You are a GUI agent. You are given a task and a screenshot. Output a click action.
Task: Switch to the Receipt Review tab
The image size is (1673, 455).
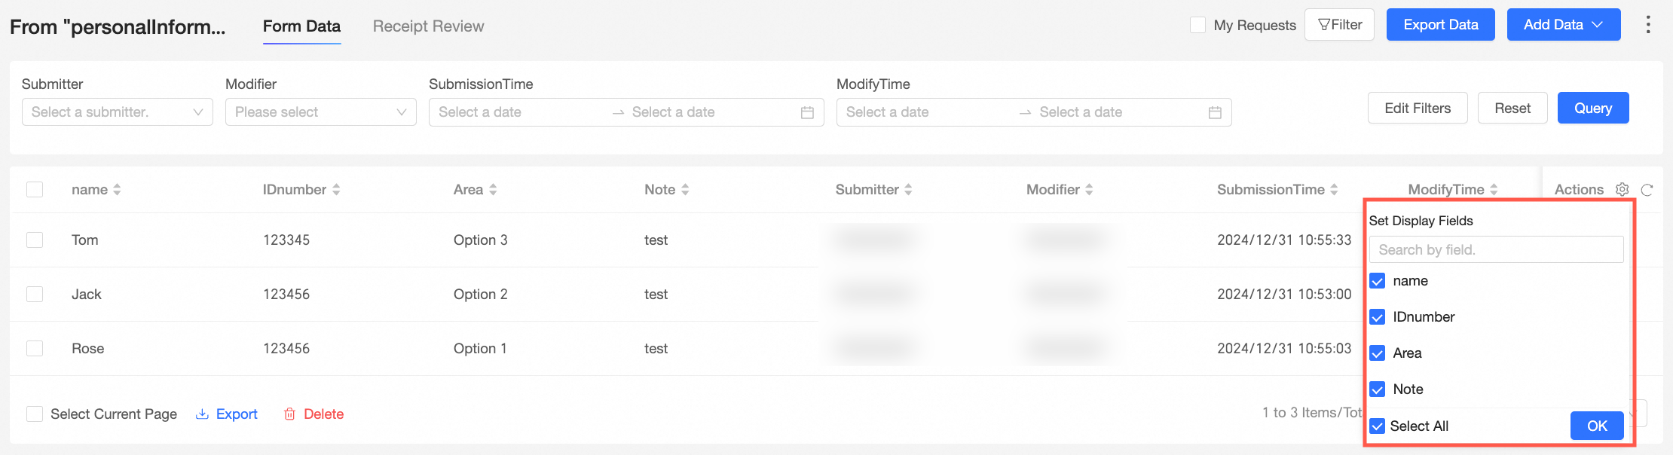coord(428,26)
